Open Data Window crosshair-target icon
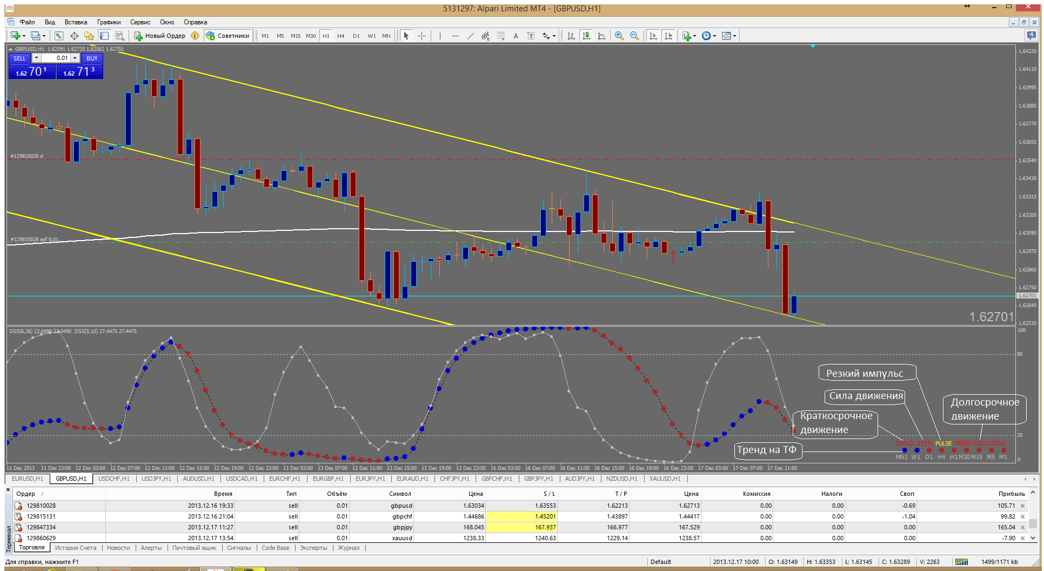Viewport: 1044px width, 571px height. pyautogui.click(x=74, y=36)
